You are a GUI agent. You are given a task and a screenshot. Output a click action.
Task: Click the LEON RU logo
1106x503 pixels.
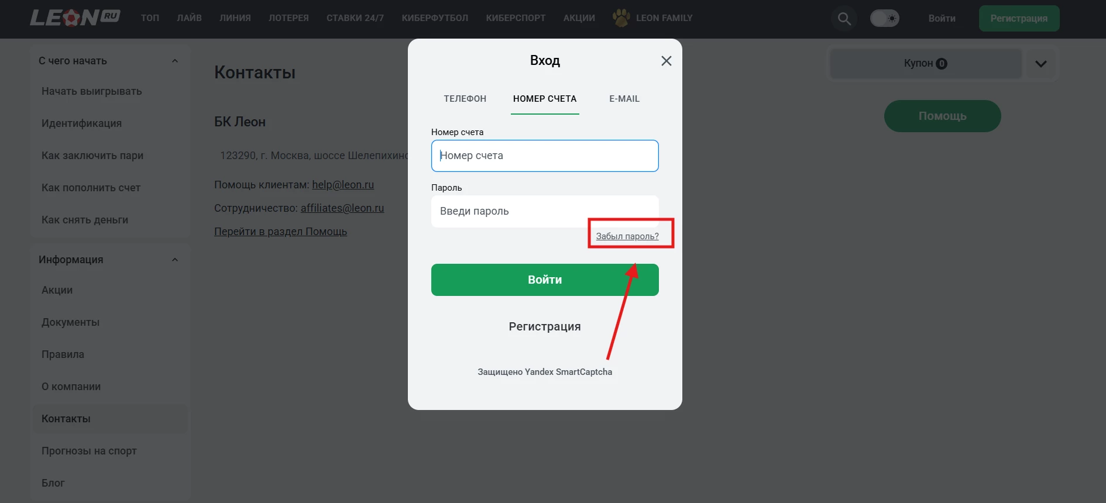point(75,18)
